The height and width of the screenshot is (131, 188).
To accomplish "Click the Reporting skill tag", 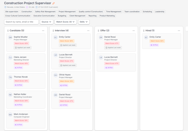I will coord(92,16).
